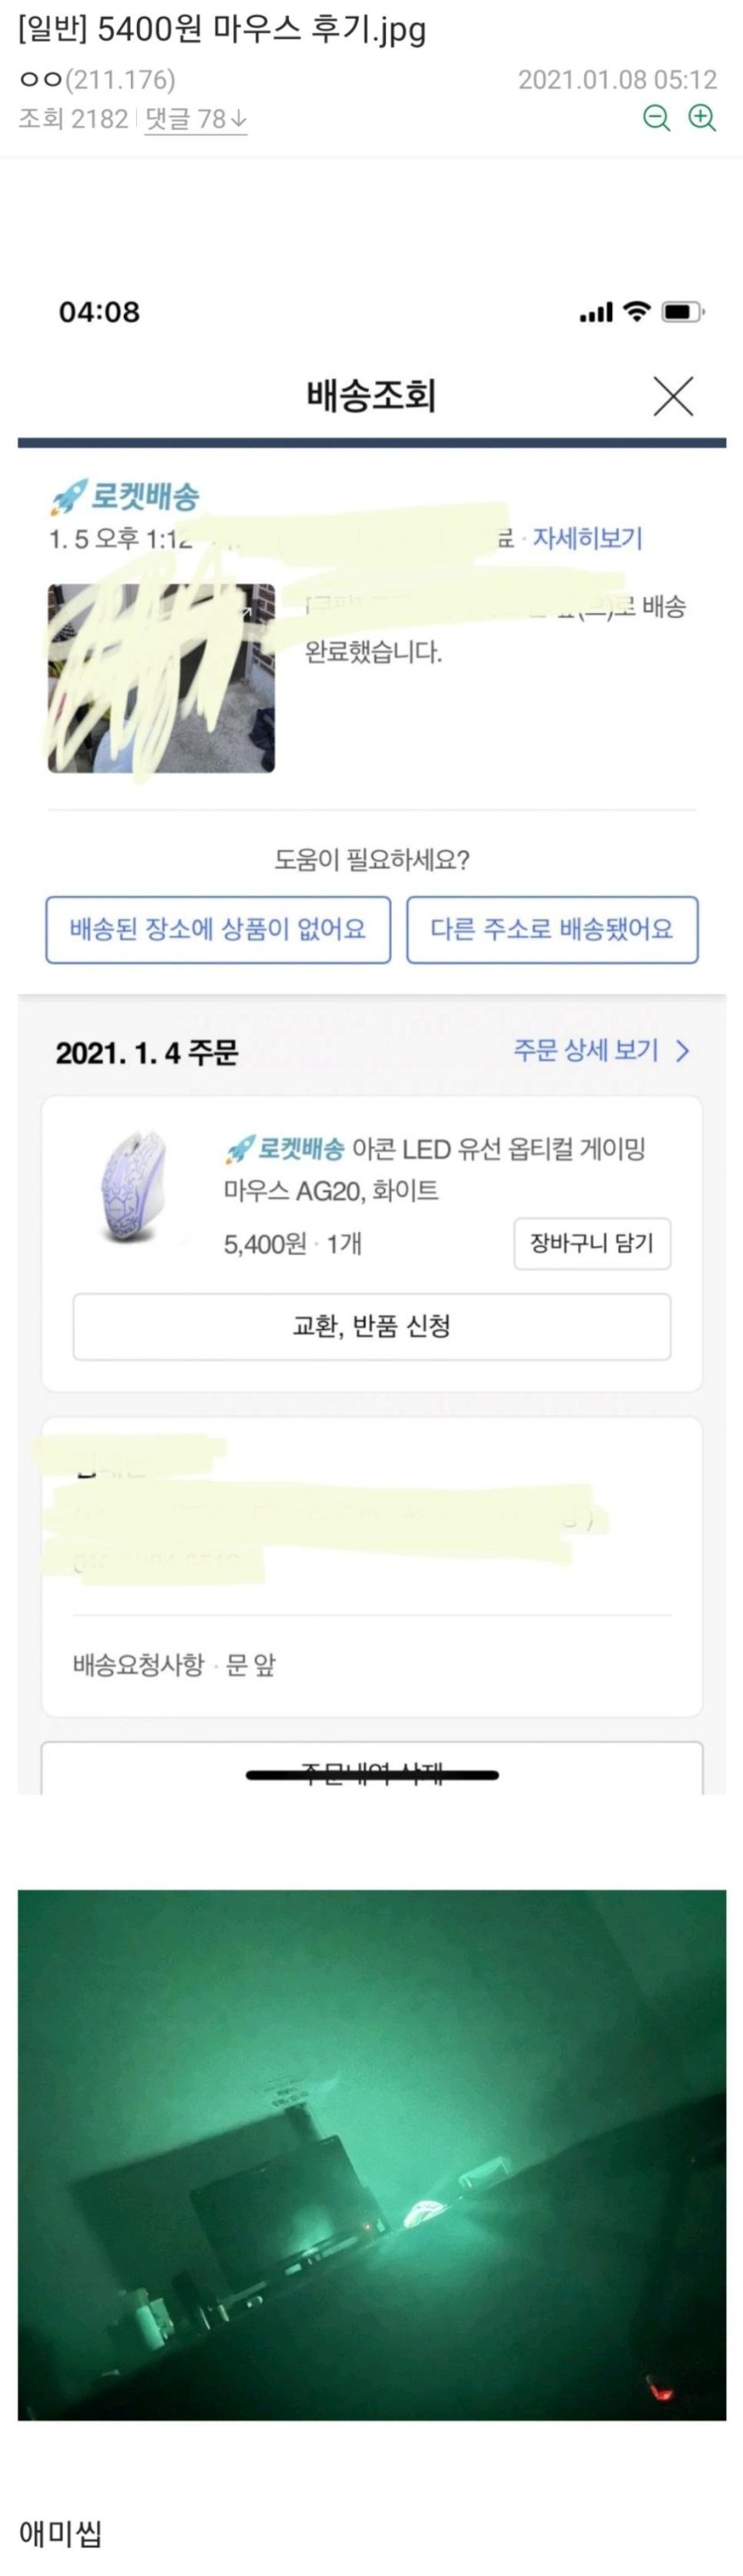The image size is (743, 2576).
Task: Click the battery status icon
Action: click(x=684, y=312)
